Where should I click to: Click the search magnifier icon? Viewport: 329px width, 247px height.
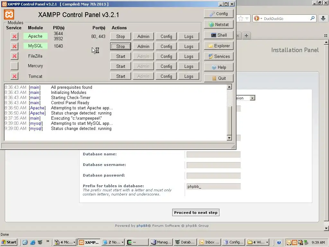click(312, 18)
